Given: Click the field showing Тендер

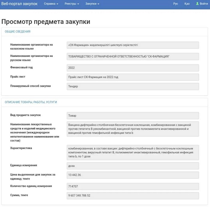Looking at the screenshot, I should pos(133,87).
